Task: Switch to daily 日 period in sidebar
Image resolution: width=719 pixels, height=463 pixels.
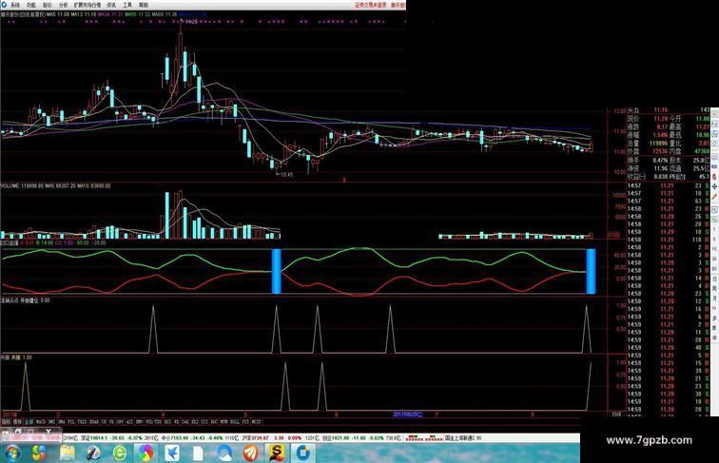Action: [715, 280]
